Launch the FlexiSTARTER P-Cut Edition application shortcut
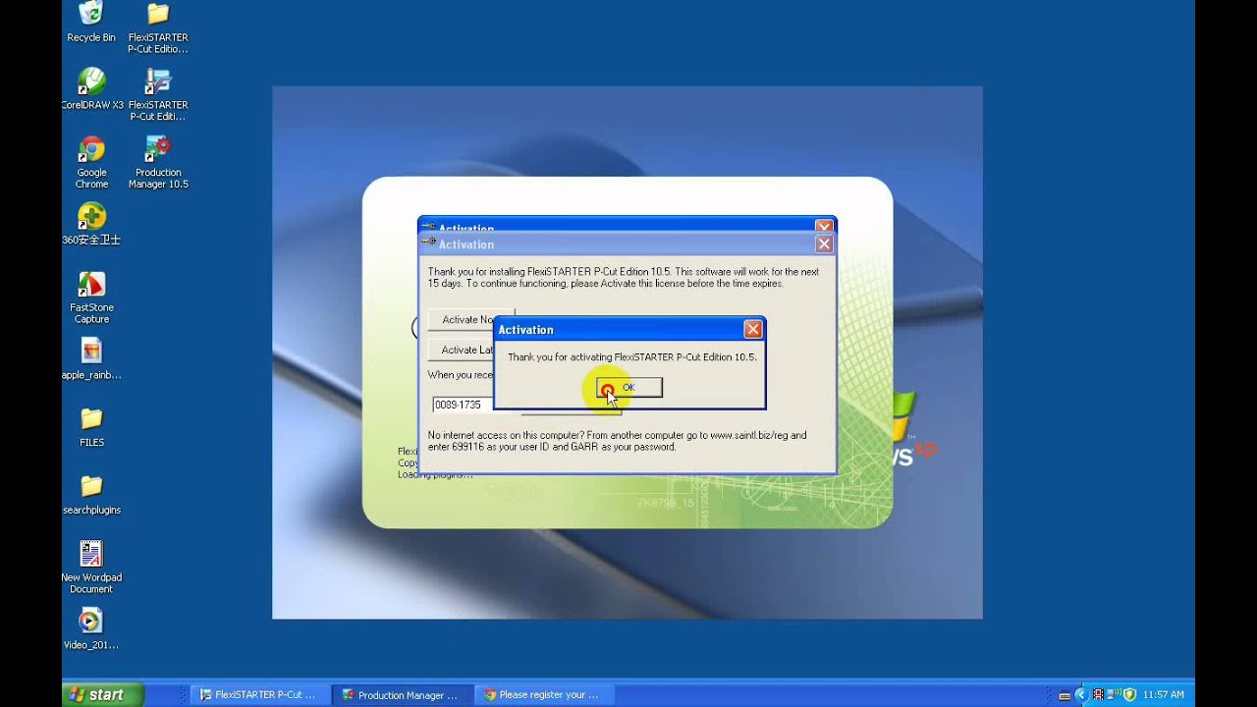This screenshot has width=1257, height=707. click(x=157, y=94)
